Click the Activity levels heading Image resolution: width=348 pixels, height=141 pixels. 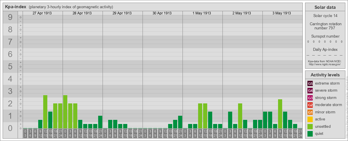point(325,75)
